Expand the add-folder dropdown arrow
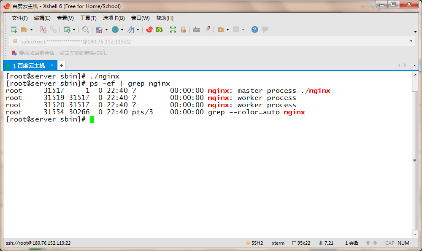Viewport: 422px width, 251px height. pos(228,30)
